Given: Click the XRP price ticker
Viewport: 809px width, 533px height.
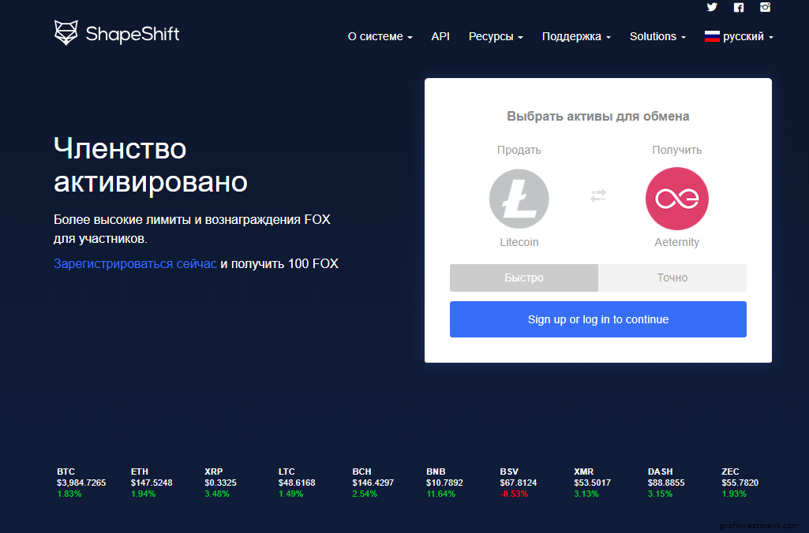Looking at the screenshot, I should (220, 483).
